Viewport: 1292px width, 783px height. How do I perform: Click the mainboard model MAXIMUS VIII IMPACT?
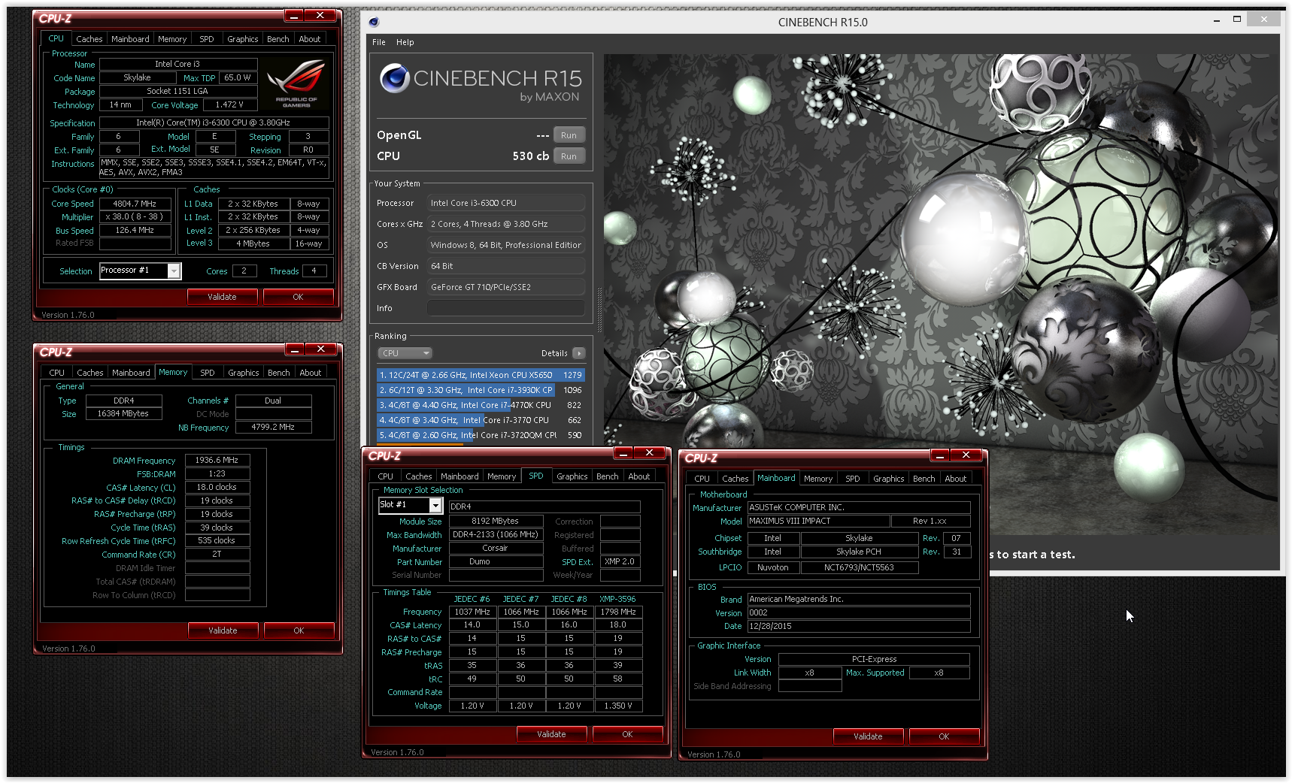(818, 521)
